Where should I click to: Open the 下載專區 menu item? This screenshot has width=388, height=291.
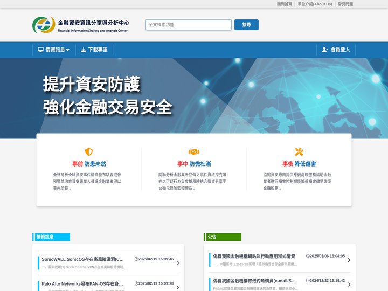94,50
